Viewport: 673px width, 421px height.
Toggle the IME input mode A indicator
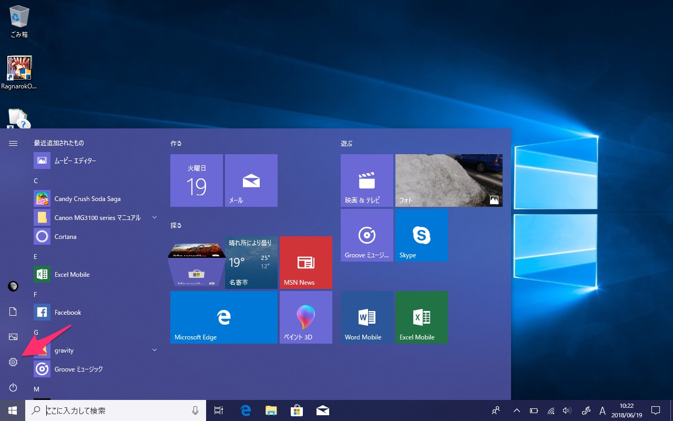pyautogui.click(x=603, y=410)
